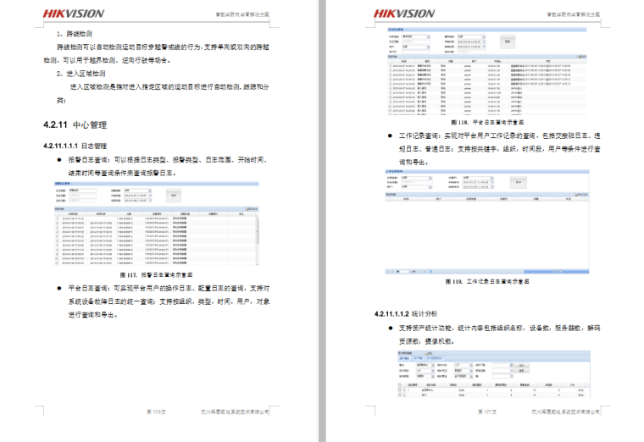This screenshot has width=644, height=442.
Task: Click the HIKVISION logo on left page
Action: [74, 13]
